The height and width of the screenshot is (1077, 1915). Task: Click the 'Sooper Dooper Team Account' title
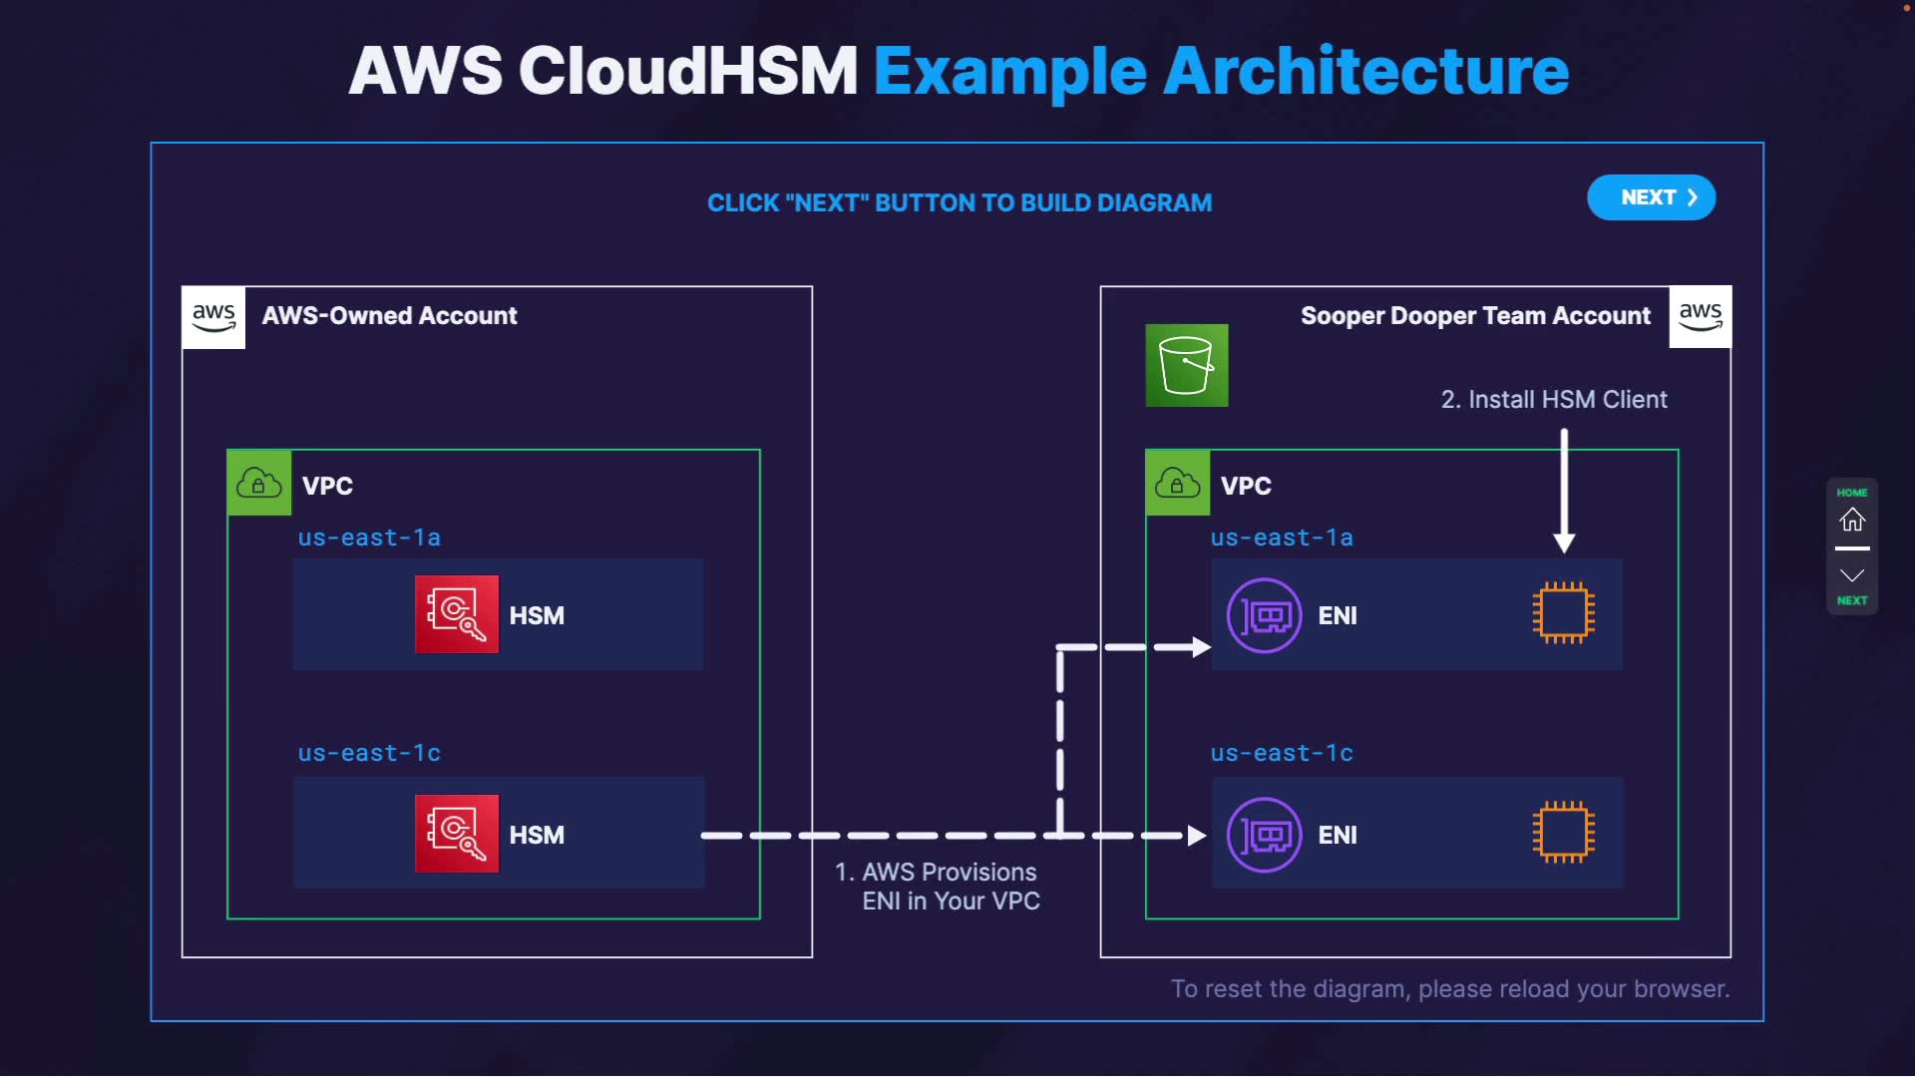pyautogui.click(x=1474, y=315)
